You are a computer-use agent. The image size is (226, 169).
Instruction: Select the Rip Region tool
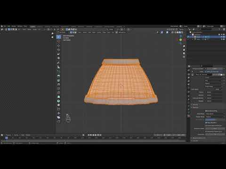pyautogui.click(x=58, y=122)
